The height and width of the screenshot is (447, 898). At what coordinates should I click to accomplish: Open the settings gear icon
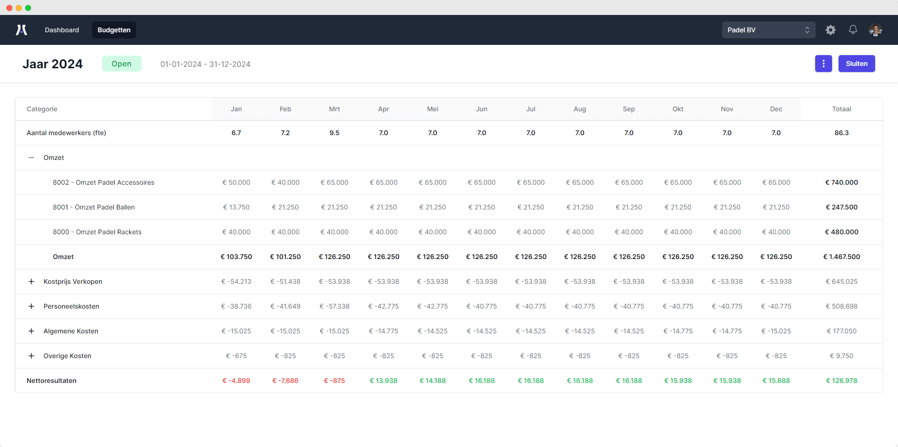click(830, 30)
